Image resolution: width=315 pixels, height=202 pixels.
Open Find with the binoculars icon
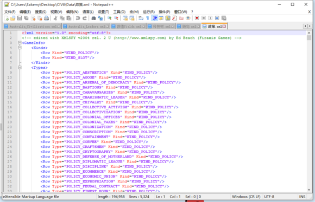coord(93,18)
